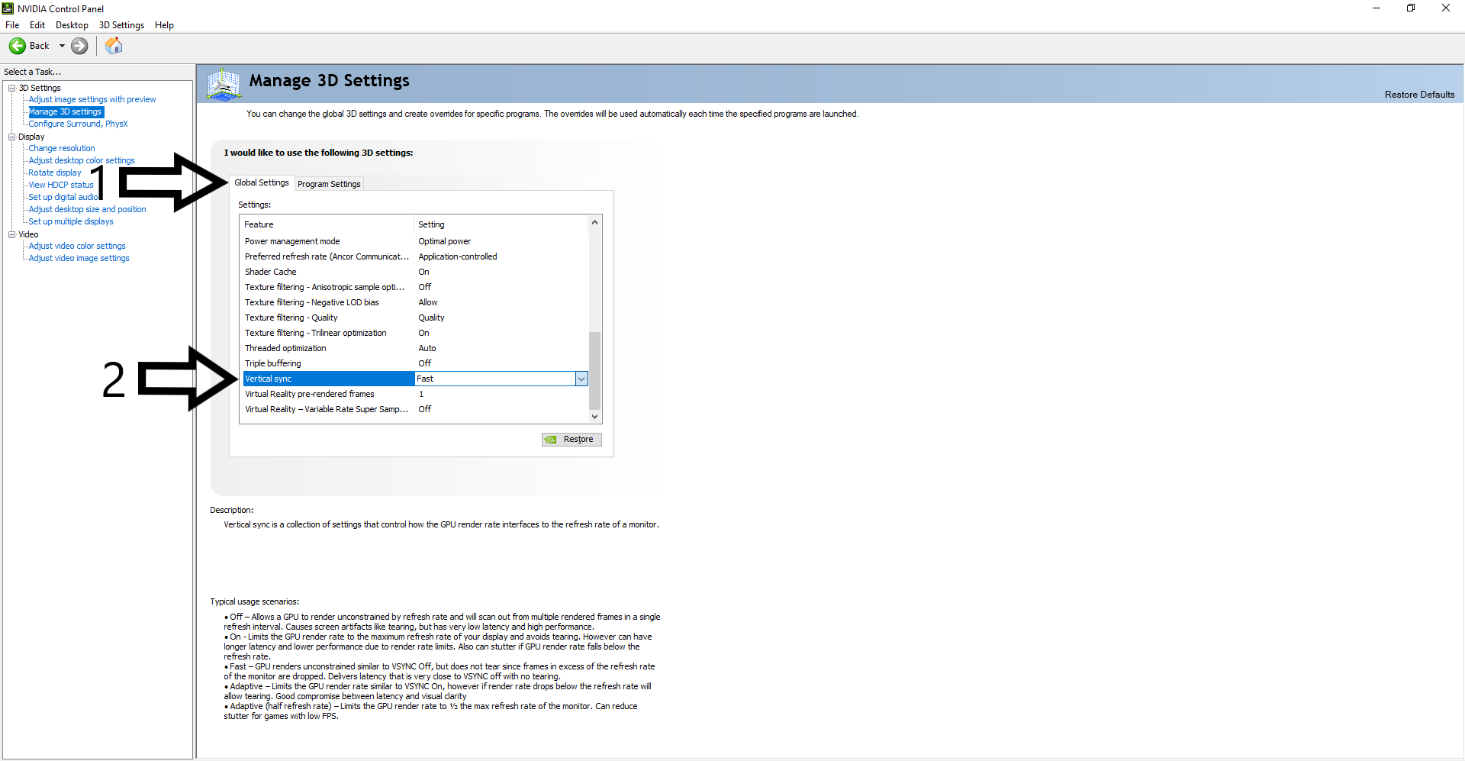Click the settings list scrollbar thumb
1465x761 pixels.
[595, 370]
